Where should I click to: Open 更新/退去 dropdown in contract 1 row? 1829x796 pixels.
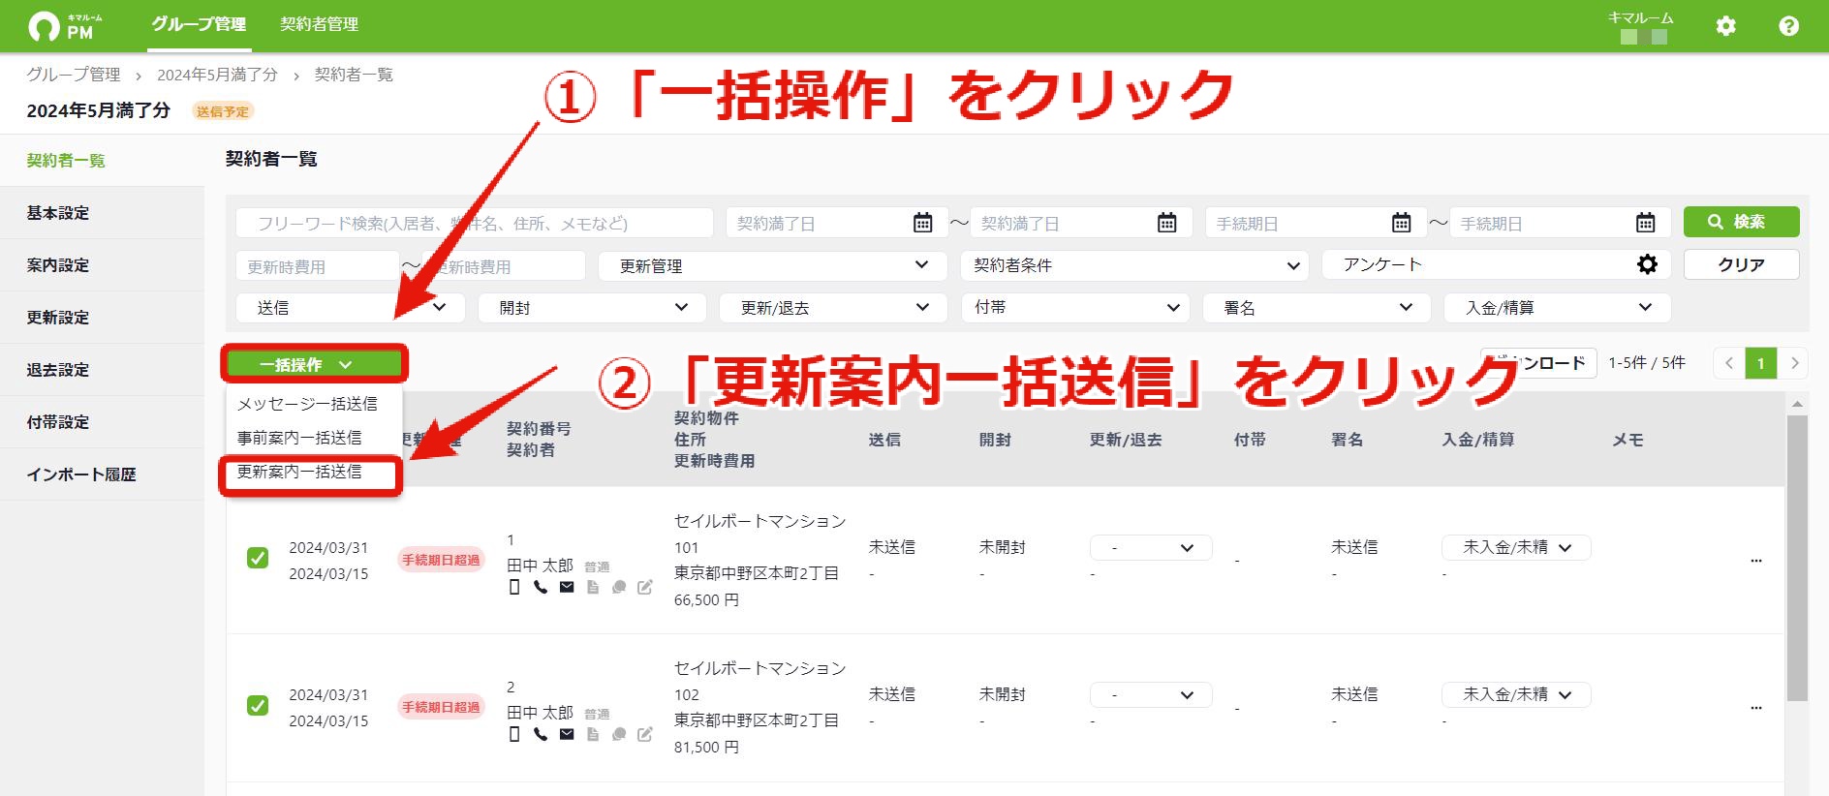[x=1151, y=547]
